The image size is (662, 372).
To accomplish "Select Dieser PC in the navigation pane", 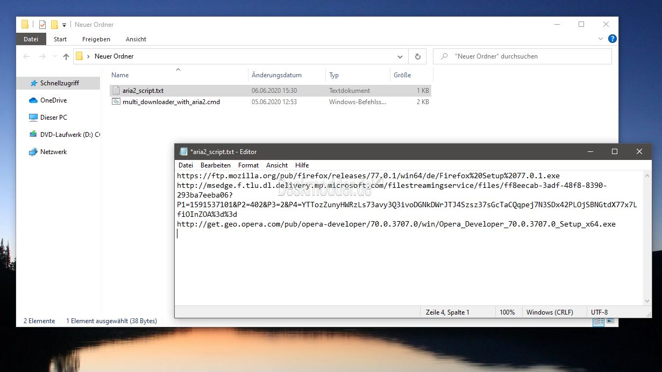I will (x=53, y=118).
